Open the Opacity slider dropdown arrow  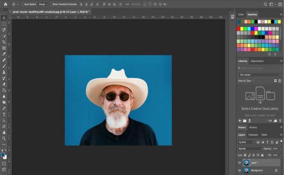pyautogui.click(x=281, y=149)
